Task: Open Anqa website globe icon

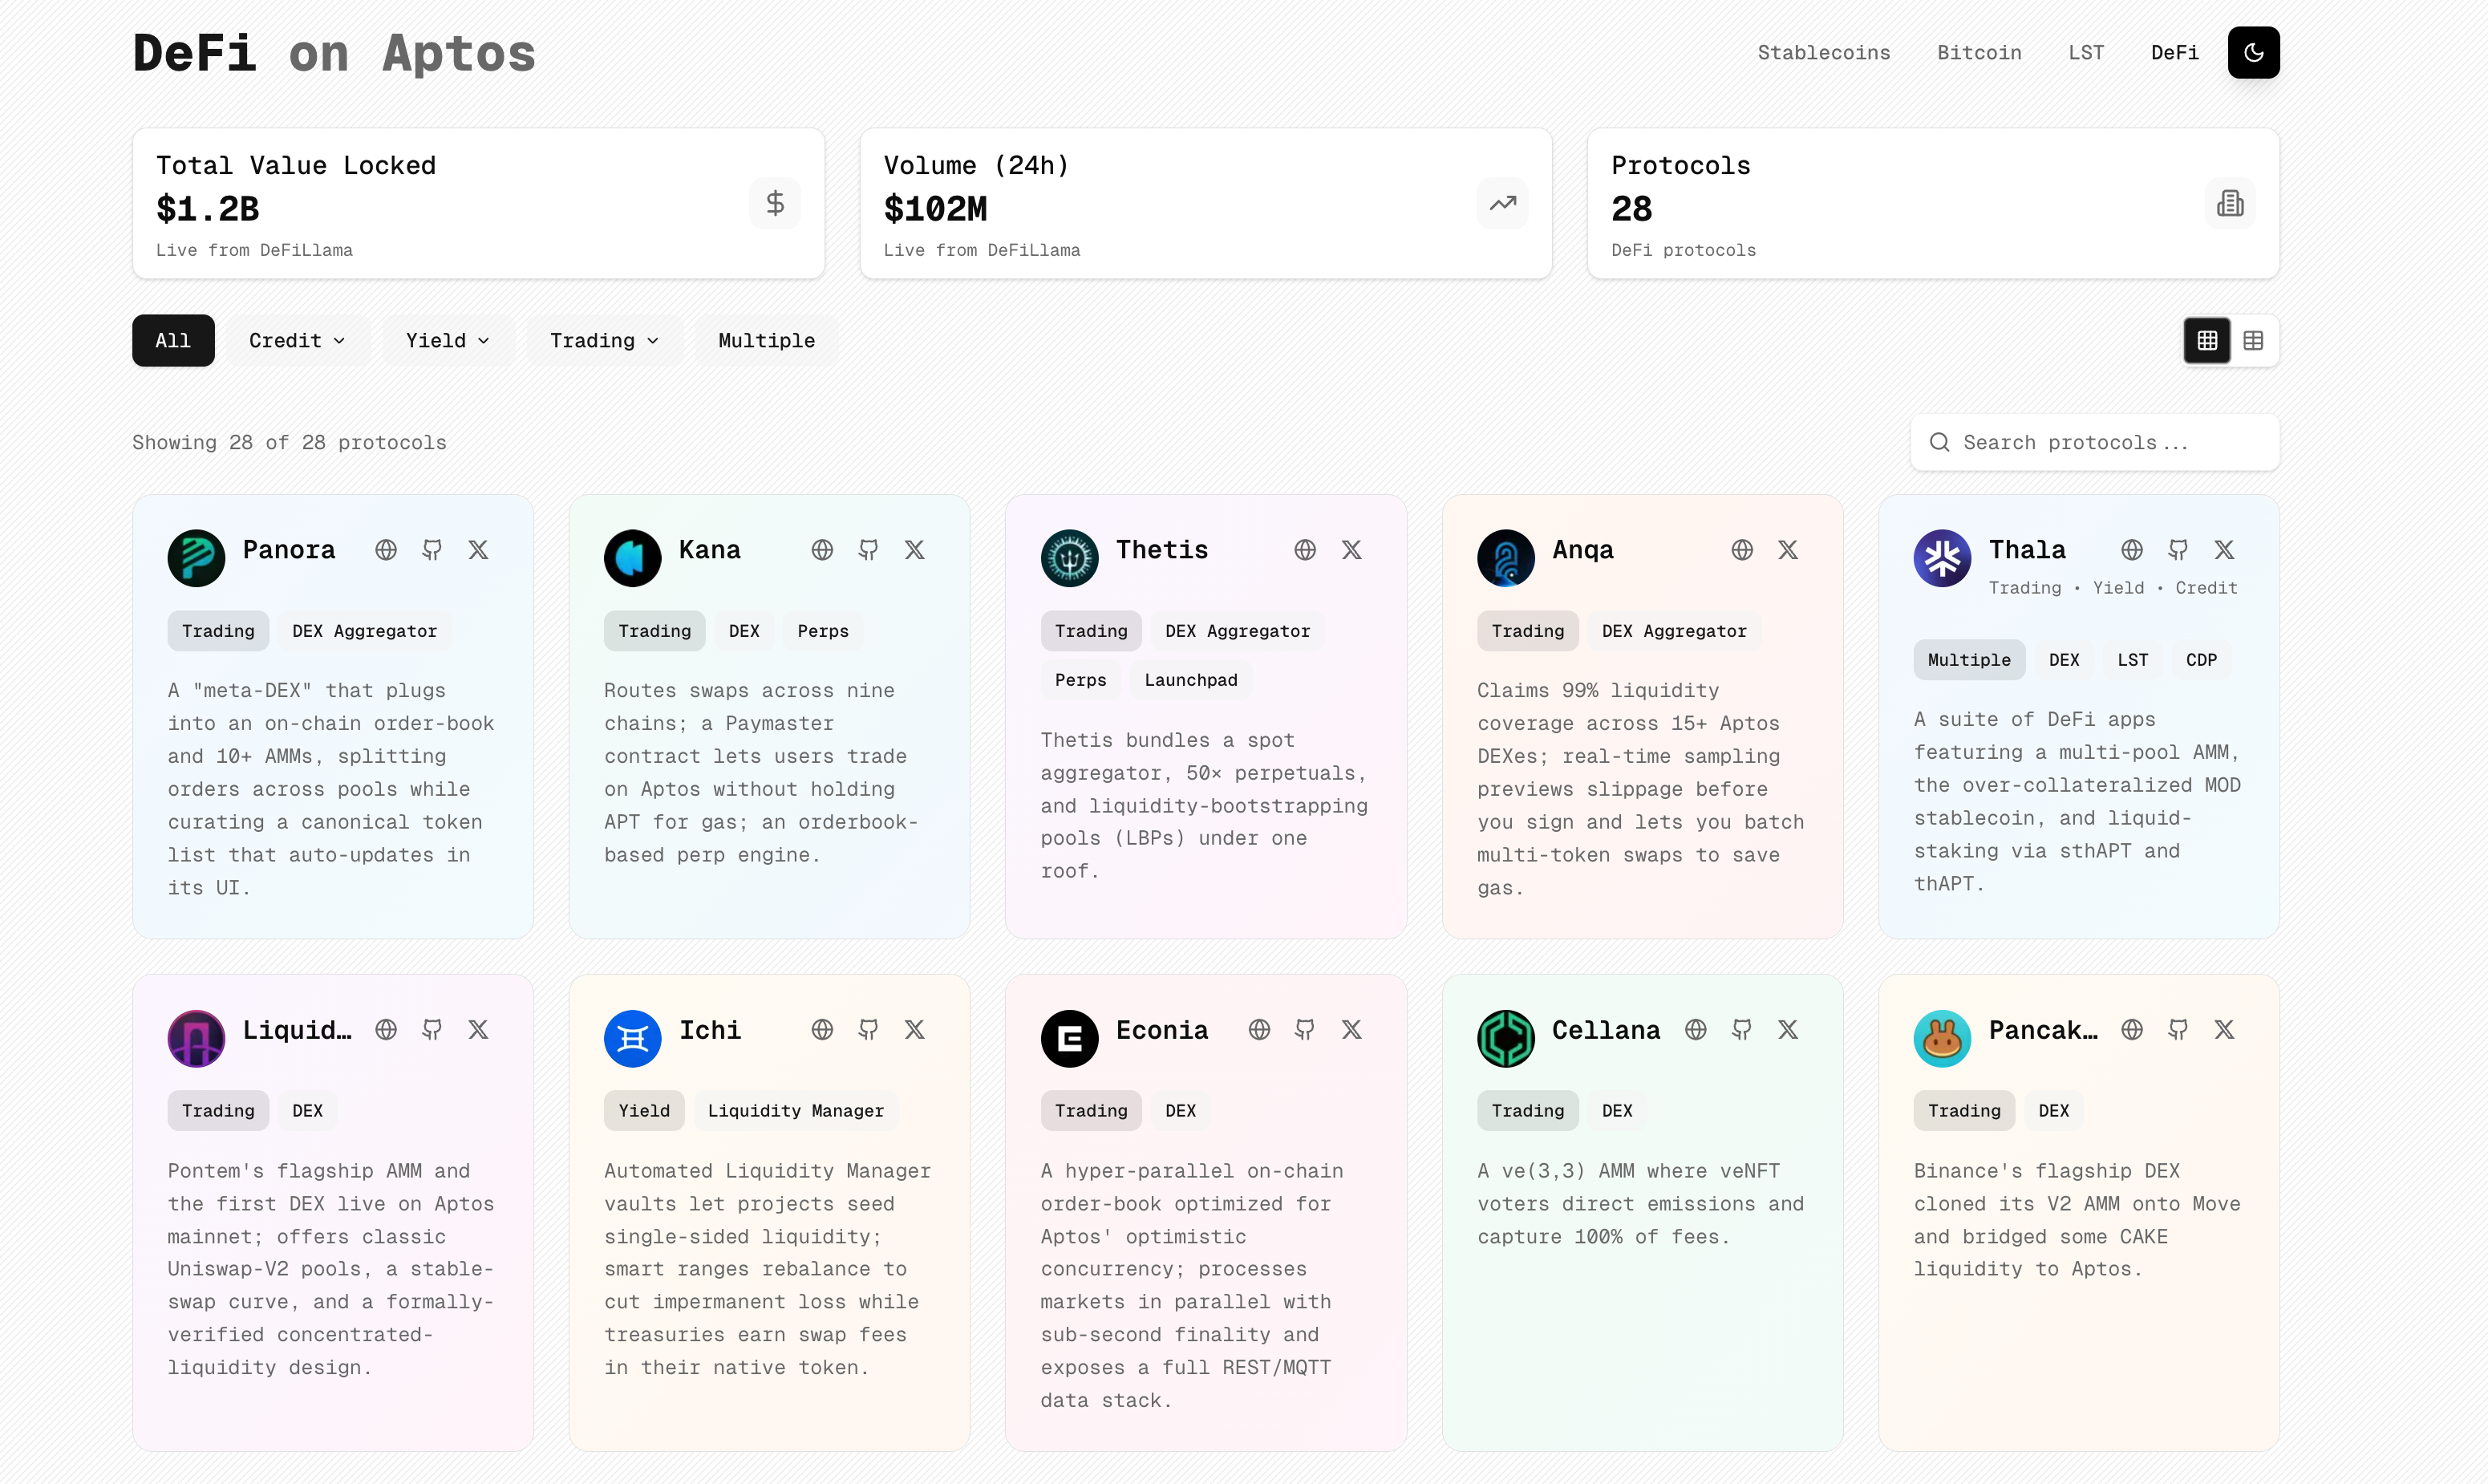Action: 1741,550
